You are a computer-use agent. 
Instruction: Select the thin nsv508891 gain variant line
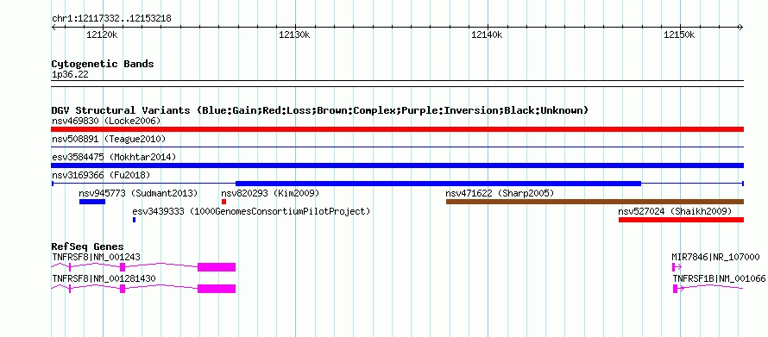pyautogui.click(x=397, y=147)
